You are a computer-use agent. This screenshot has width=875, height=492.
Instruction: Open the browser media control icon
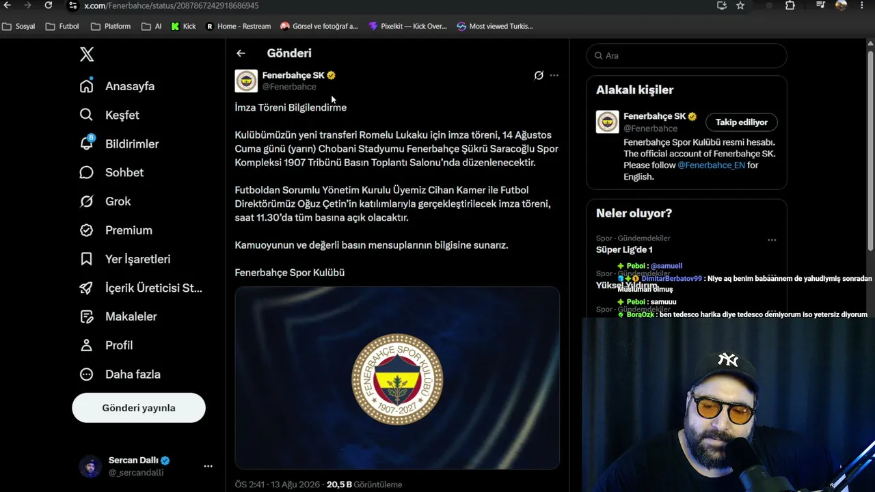(821, 5)
